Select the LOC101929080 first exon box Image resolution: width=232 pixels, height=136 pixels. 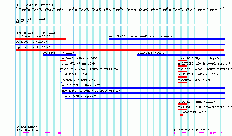pyautogui.click(x=175, y=133)
